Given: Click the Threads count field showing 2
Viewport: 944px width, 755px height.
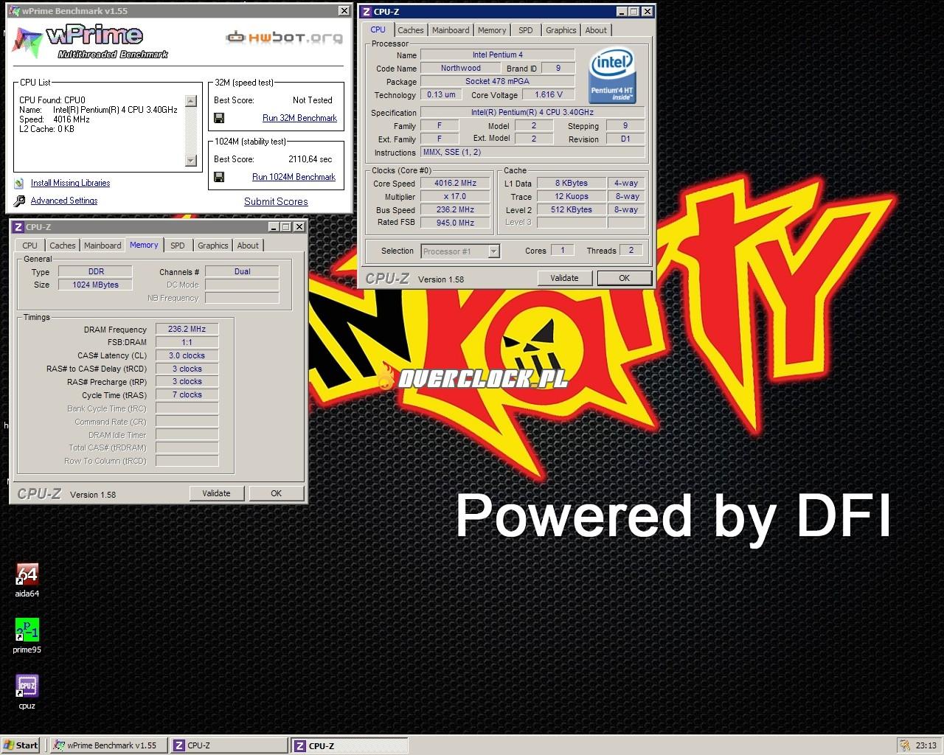Looking at the screenshot, I should click(x=631, y=250).
